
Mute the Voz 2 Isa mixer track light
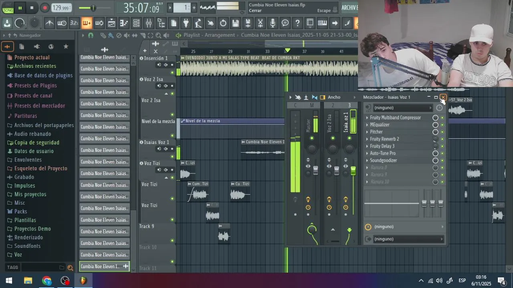[x=333, y=138]
